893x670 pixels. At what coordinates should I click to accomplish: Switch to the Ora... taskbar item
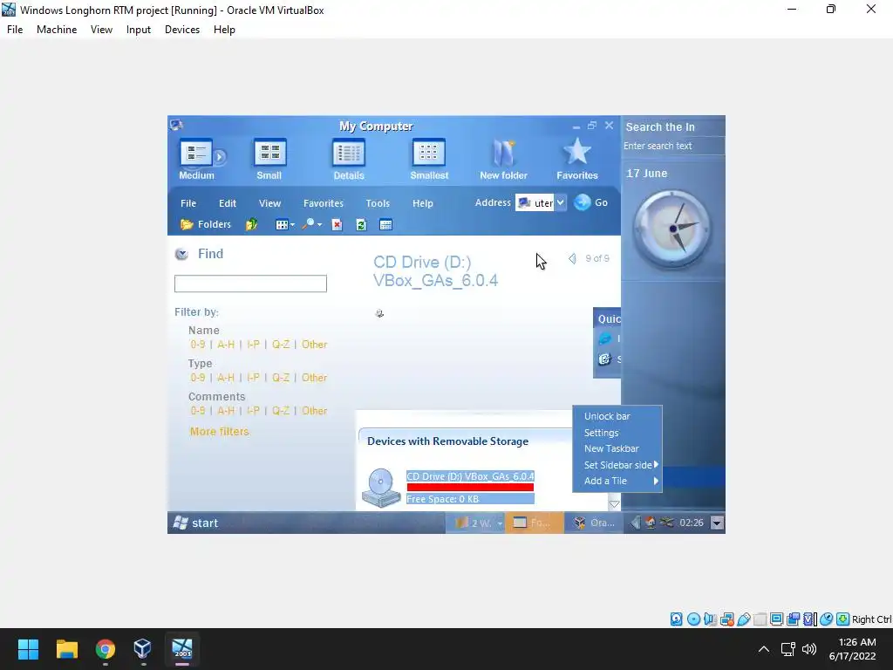(594, 523)
